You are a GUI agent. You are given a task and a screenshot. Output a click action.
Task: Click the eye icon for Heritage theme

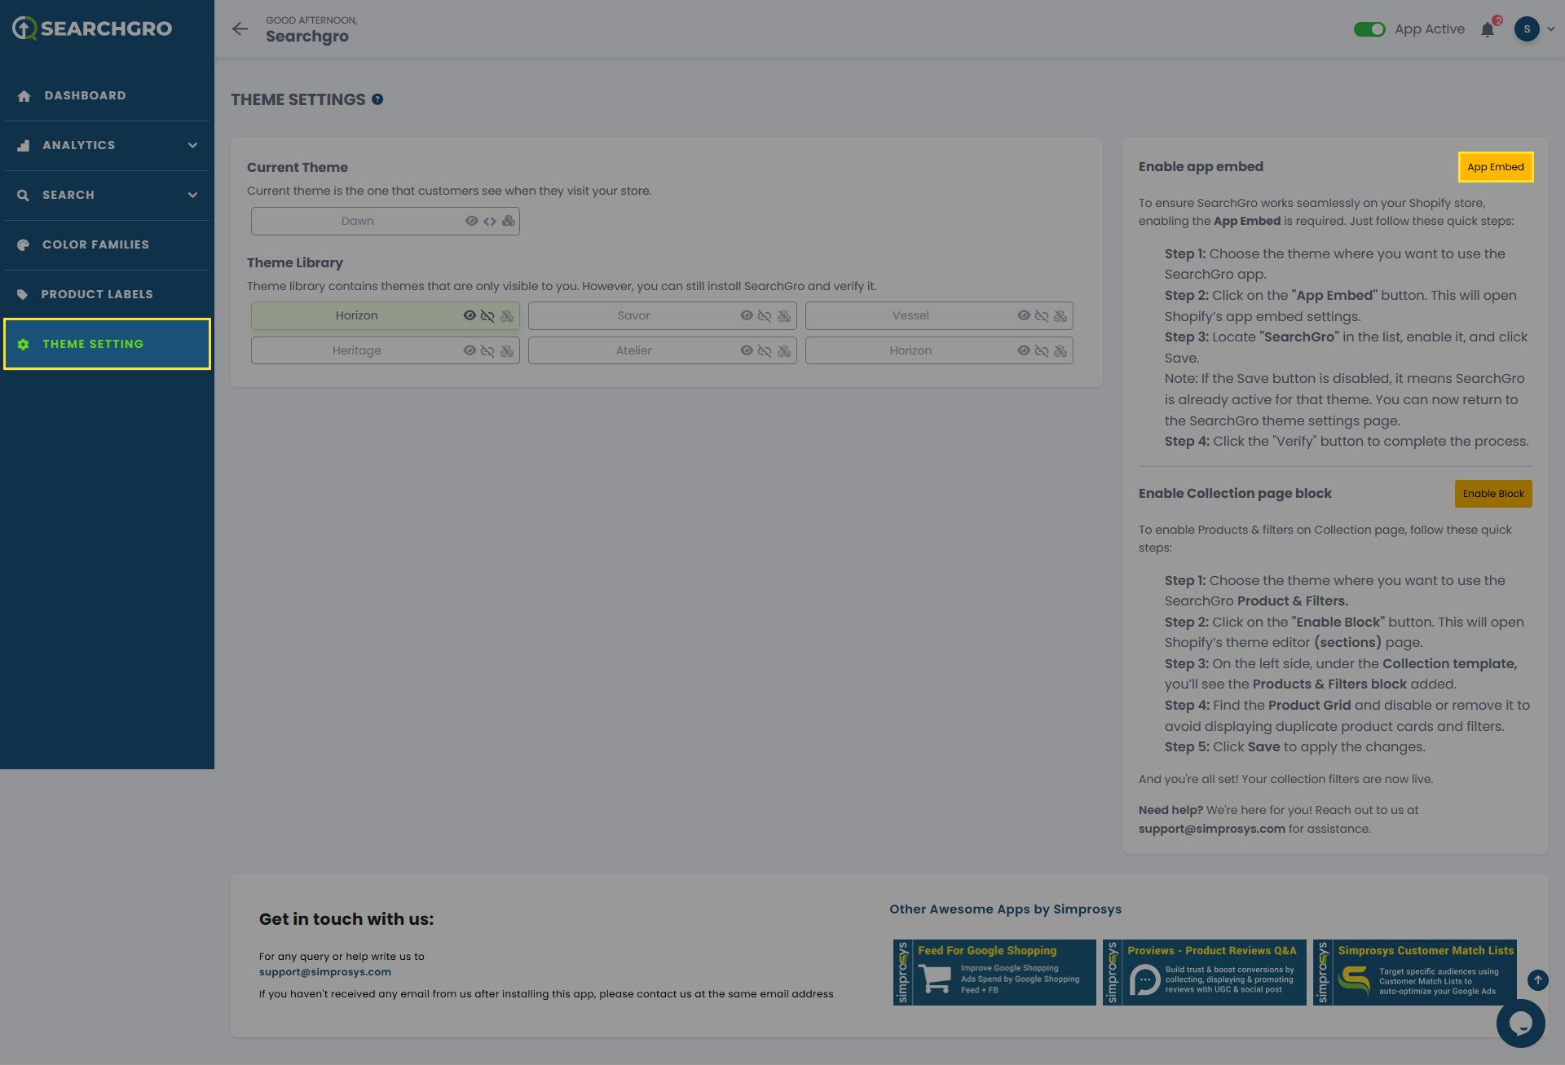coord(469,351)
